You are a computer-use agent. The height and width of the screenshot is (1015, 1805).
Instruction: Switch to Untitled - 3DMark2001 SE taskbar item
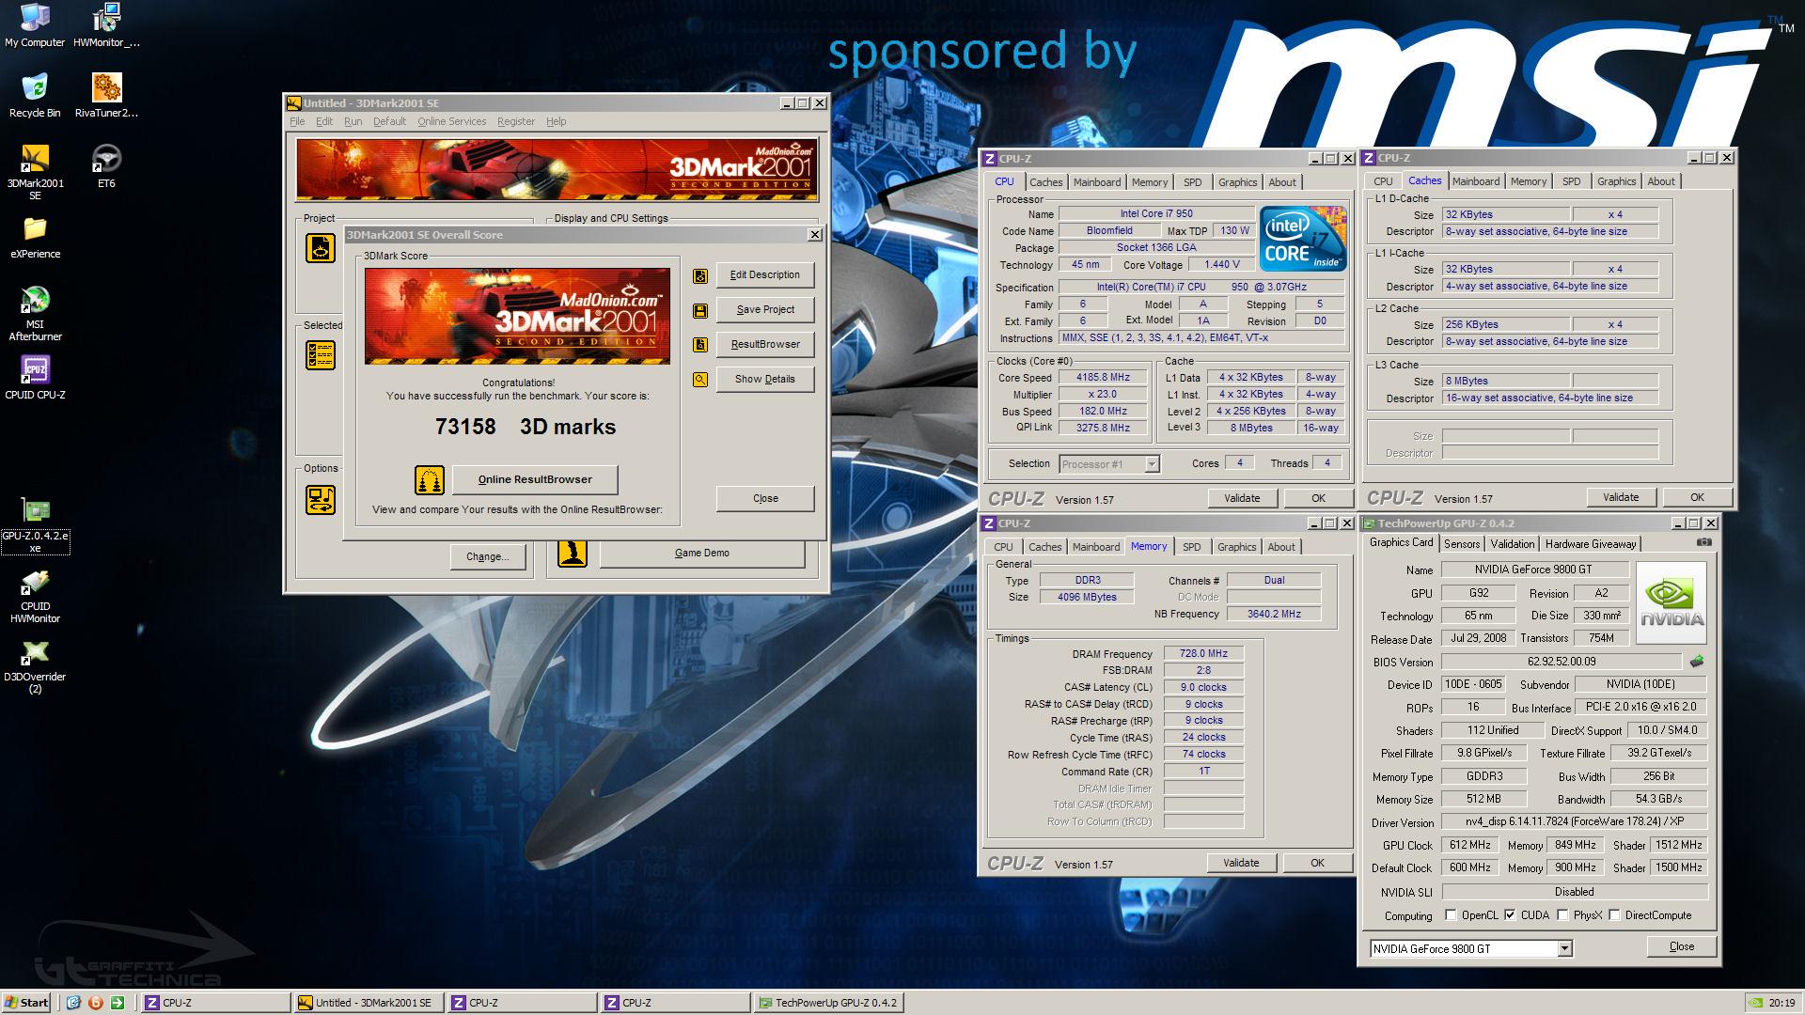coord(369,1003)
